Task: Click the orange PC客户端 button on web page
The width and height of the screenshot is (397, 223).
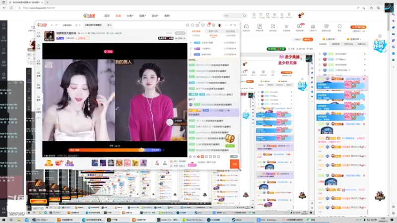Action: (x=358, y=27)
